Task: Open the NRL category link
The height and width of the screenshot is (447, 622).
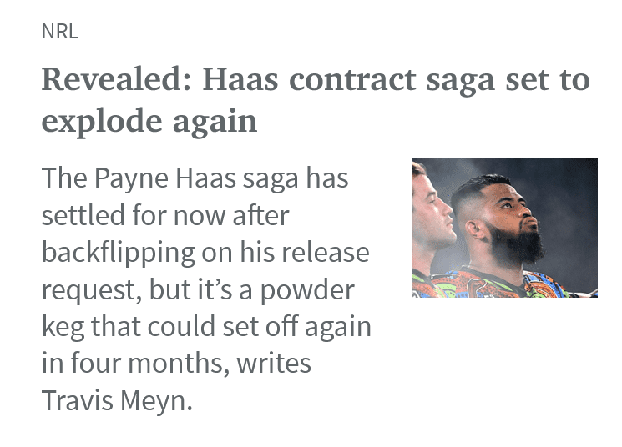Action: point(60,32)
